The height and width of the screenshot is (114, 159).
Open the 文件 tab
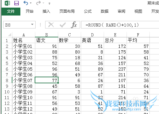click(x=11, y=11)
